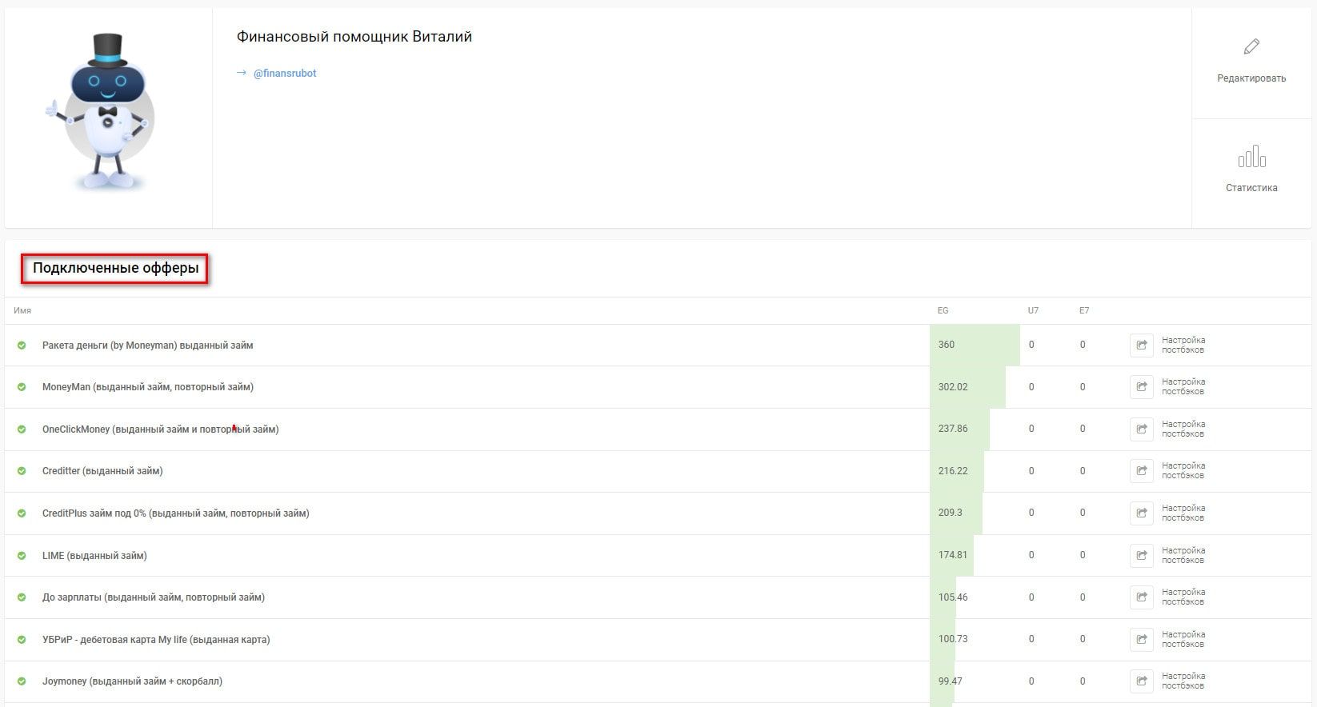1317x707 pixels.
Task: Click the pencil edit icon
Action: pyautogui.click(x=1251, y=46)
